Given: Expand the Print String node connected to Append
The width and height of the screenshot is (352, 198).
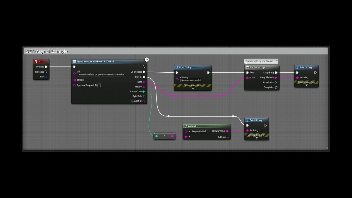Looking at the screenshot, I should (257, 138).
